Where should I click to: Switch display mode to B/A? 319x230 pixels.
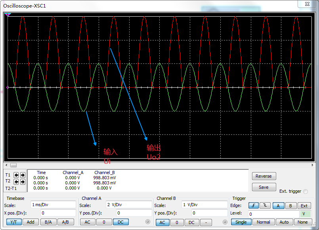pyautogui.click(x=48, y=222)
